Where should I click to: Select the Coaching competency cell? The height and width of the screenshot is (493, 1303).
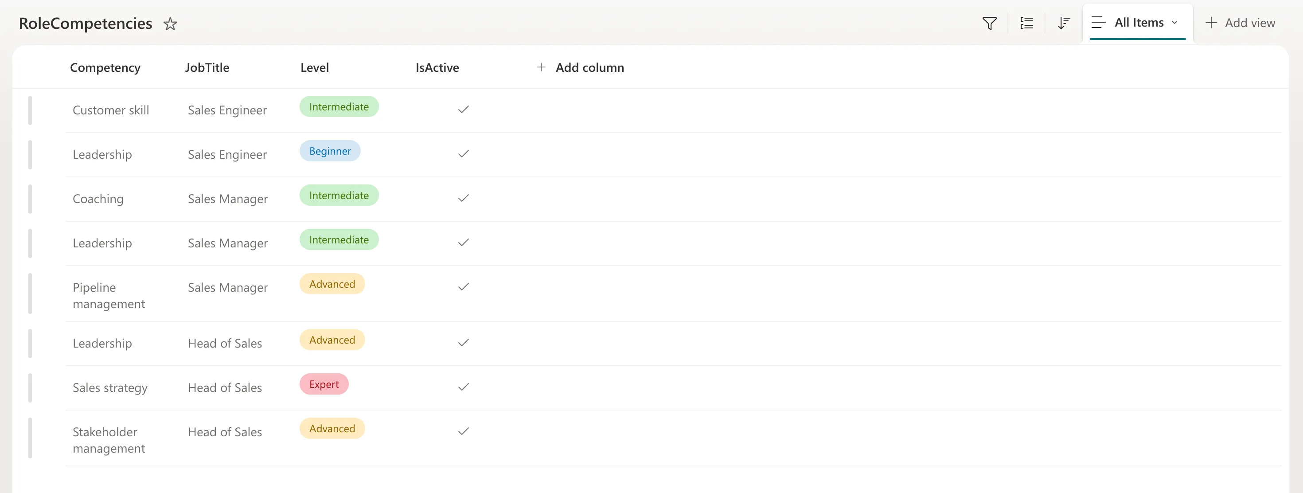pos(98,199)
